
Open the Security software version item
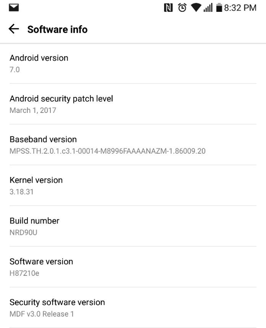(x=133, y=307)
